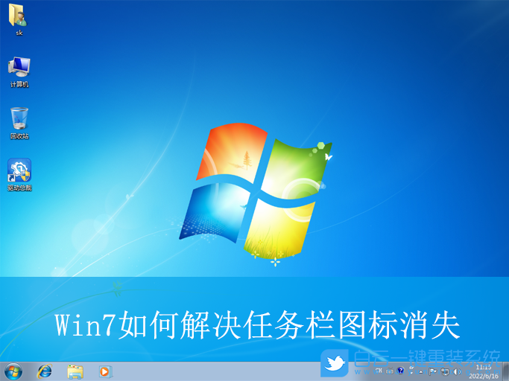
Task: Open the Action Center flag icon
Action: [x=433, y=371]
